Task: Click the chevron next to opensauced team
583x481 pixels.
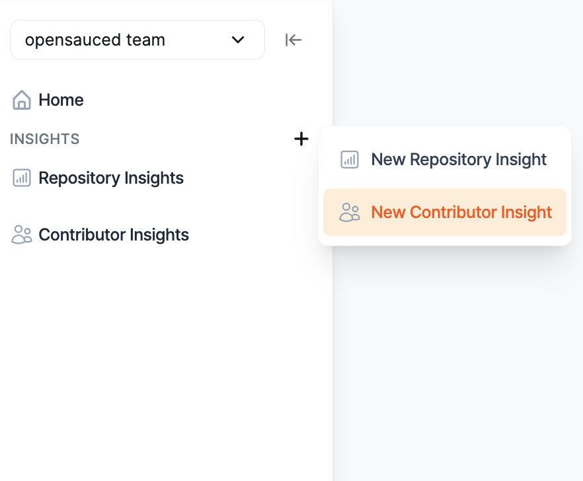Action: tap(238, 40)
